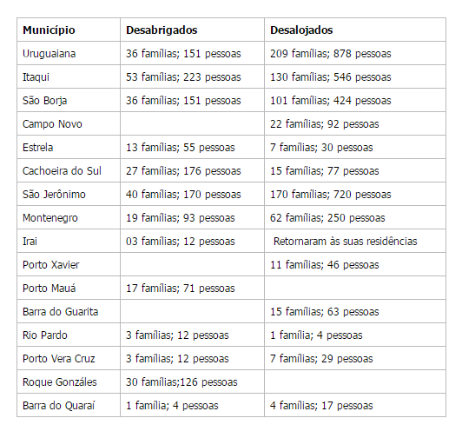
Task: Select Roque Gonzáles' 30 famílias cell
Action: 192,382
